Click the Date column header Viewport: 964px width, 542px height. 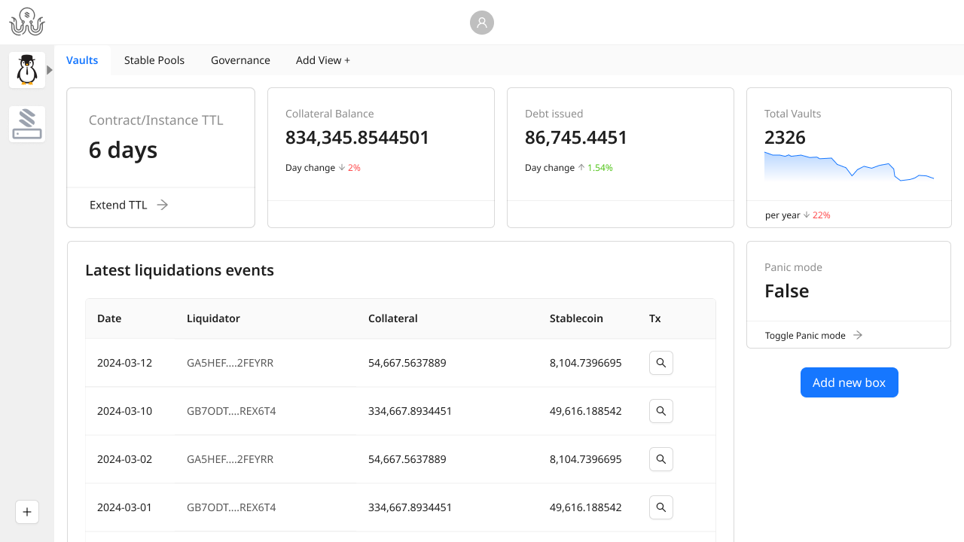pos(109,318)
